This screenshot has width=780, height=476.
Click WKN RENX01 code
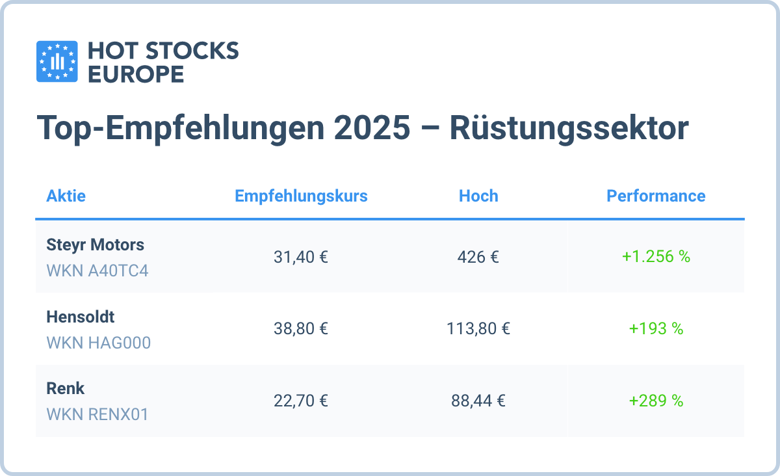click(x=97, y=414)
